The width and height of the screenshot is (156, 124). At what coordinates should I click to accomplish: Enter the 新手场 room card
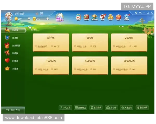(x=51, y=42)
